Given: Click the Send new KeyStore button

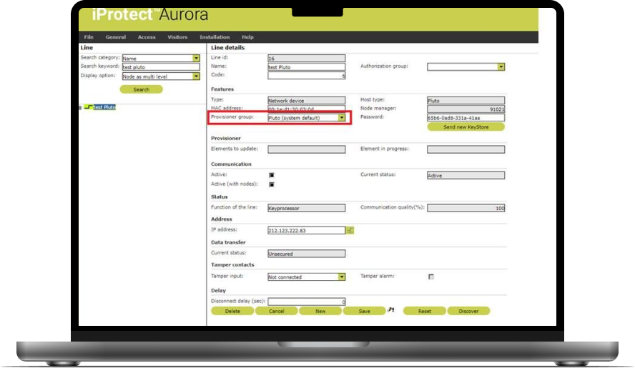Looking at the screenshot, I should click(466, 127).
